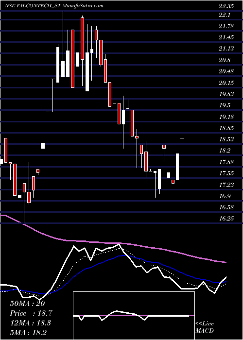Click the <<Live MACD label

coord(205,327)
